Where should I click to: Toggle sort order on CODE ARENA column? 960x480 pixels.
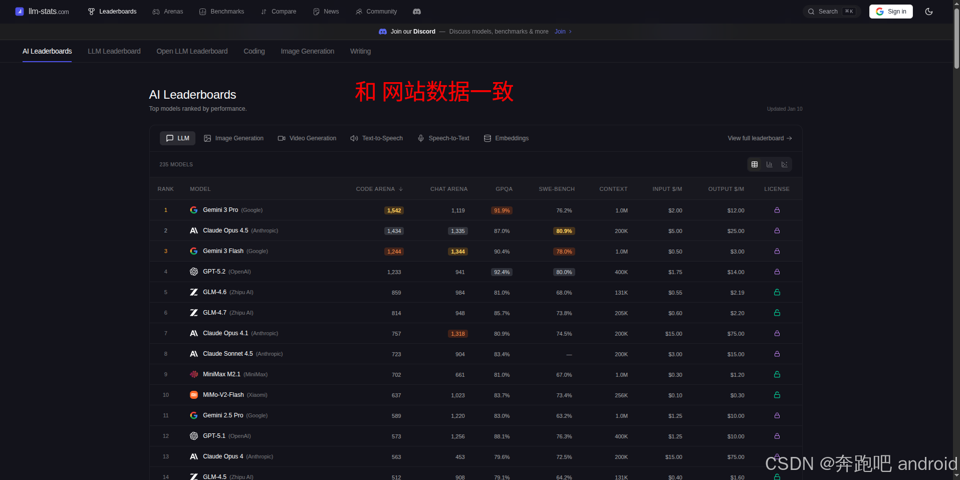379,189
